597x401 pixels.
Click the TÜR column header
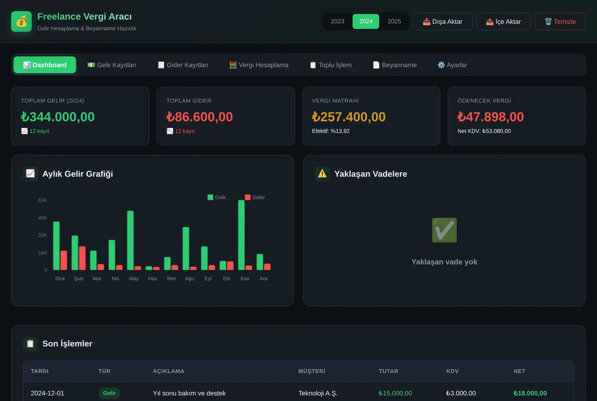point(104,371)
